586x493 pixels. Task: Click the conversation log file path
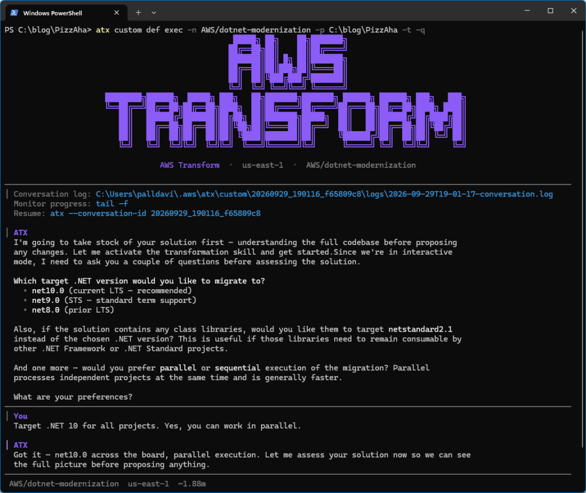pyautogui.click(x=324, y=194)
